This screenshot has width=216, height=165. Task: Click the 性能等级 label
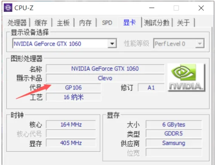[x=136, y=43]
